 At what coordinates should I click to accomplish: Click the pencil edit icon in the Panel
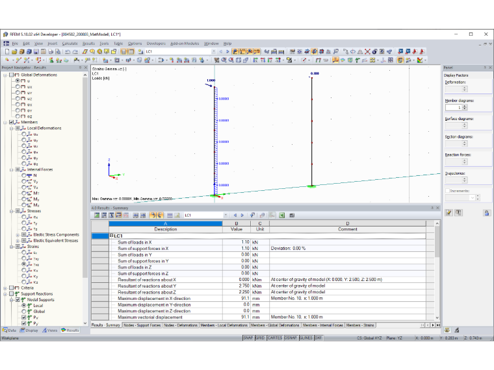pyautogui.click(x=448, y=213)
